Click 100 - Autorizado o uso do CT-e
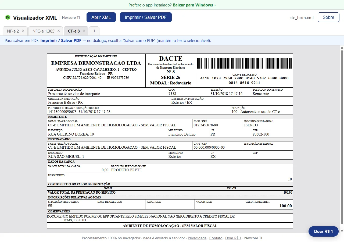Screen dimensions: 344x242 pos(256,112)
